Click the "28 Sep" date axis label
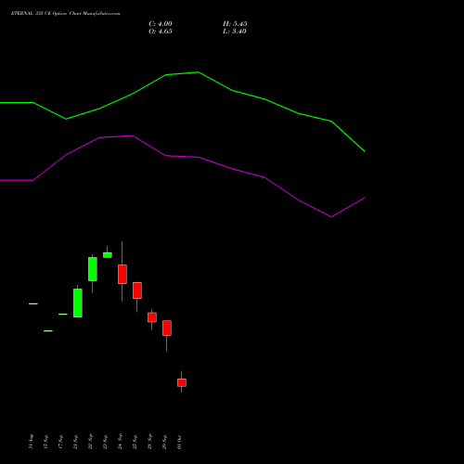The width and height of the screenshot is (464, 464). 149,442
